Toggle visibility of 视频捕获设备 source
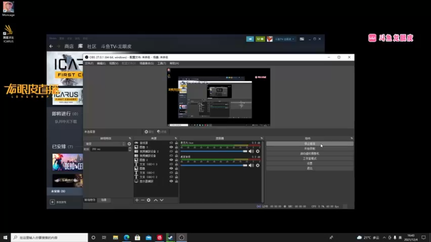This screenshot has width=431, height=242. coord(171,155)
